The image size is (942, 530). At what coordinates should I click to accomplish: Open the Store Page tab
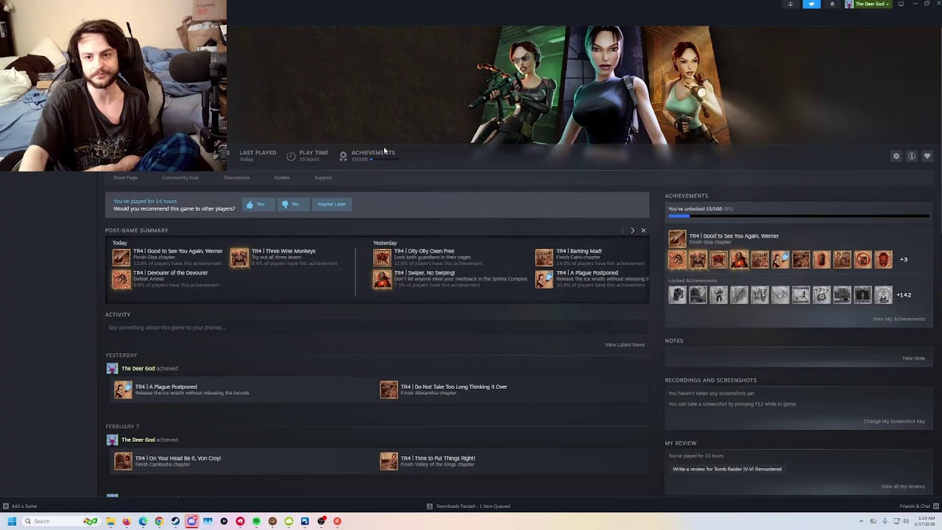tap(125, 177)
